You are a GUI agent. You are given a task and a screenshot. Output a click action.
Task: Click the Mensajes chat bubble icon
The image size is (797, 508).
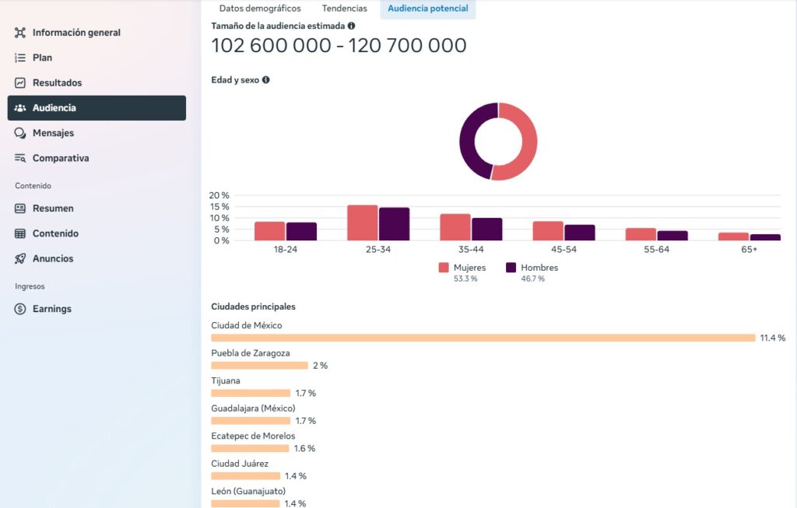coord(20,133)
